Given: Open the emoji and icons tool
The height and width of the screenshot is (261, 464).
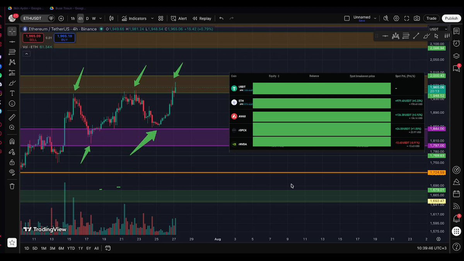Looking at the screenshot, I should click(12, 104).
